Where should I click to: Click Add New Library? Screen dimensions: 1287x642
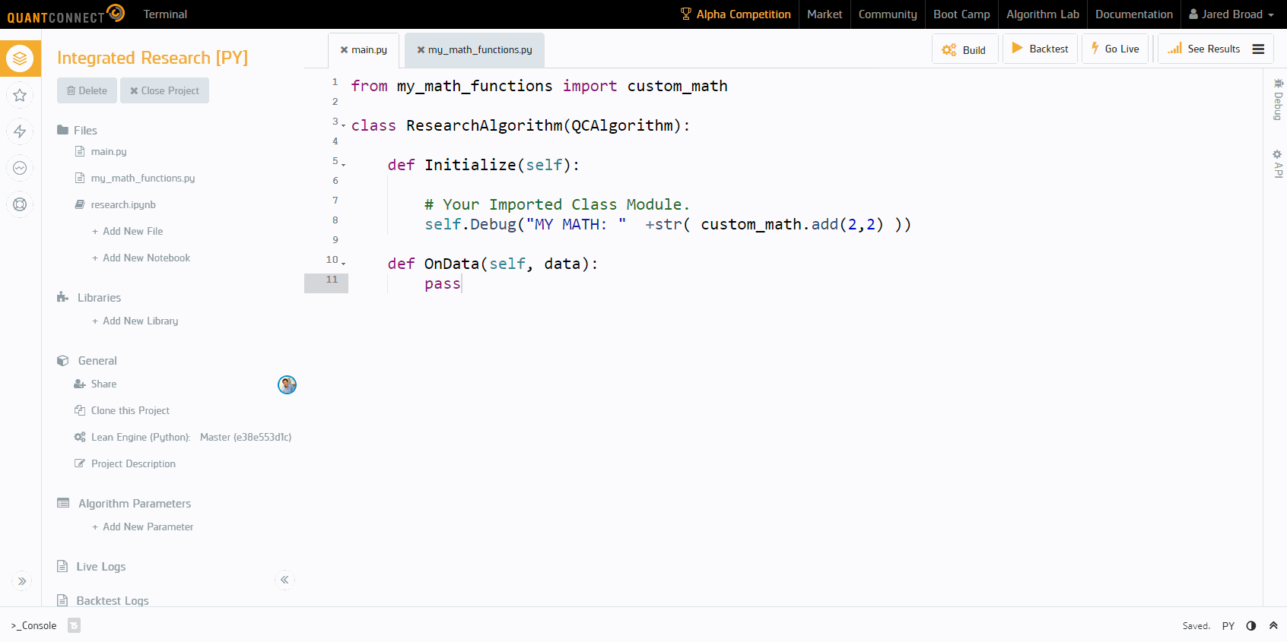click(x=135, y=321)
